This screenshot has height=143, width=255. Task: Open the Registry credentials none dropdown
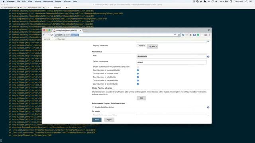pos(141,46)
